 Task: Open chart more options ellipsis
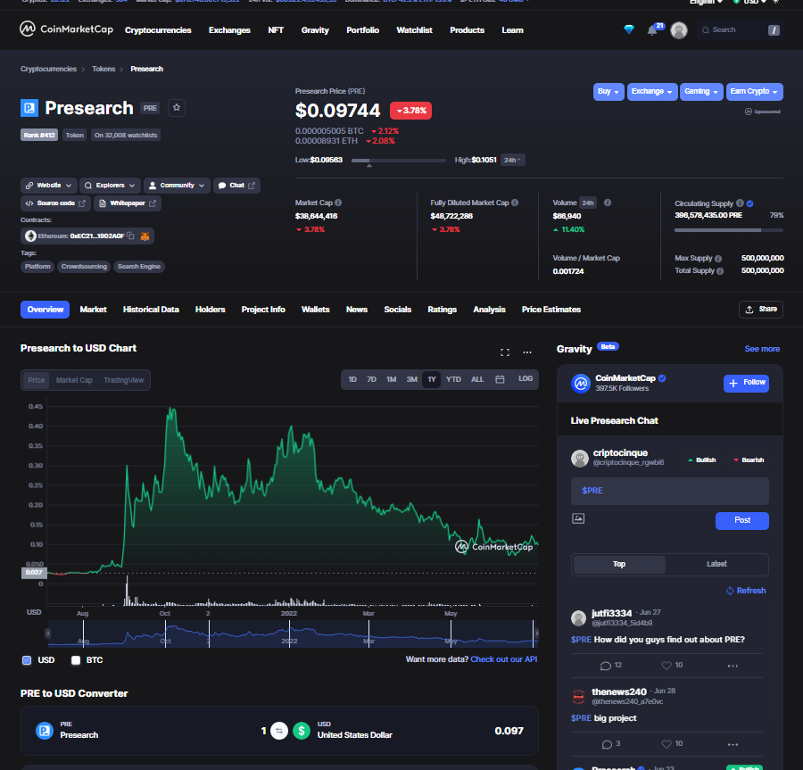[527, 352]
